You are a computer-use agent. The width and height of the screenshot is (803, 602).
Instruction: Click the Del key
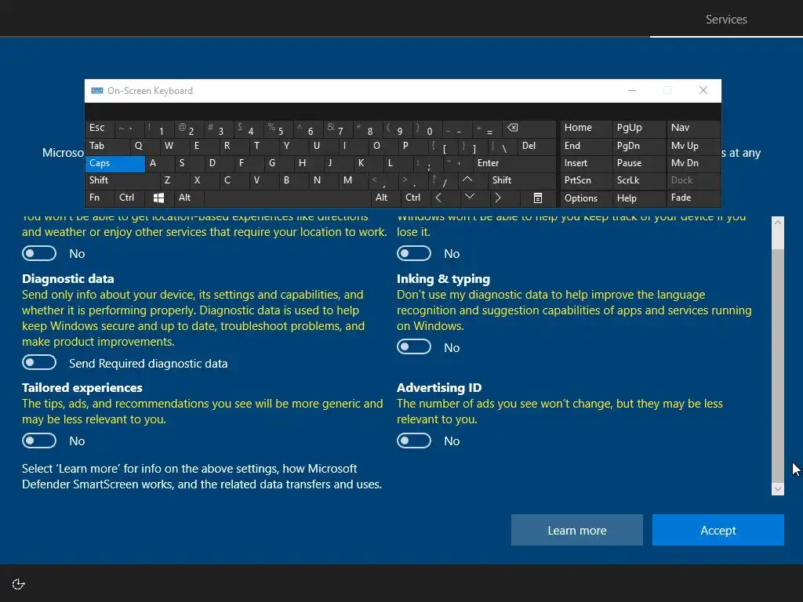[536, 146]
